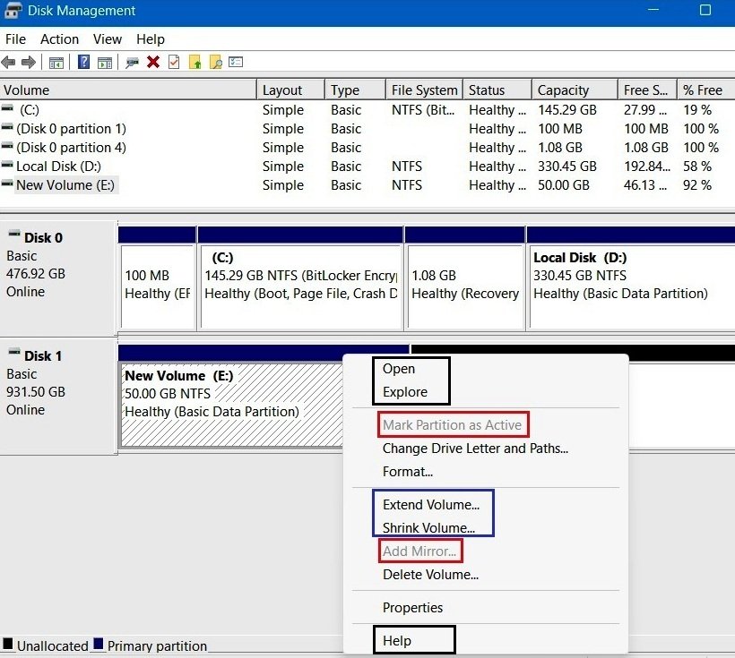The image size is (735, 658).
Task: Click the Disk 0 label header
Action: (x=43, y=238)
